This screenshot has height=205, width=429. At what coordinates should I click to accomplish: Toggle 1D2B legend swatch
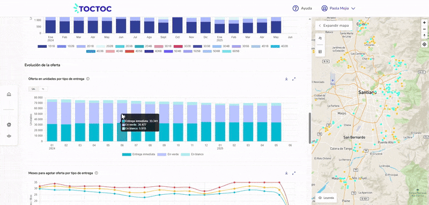point(62,46)
